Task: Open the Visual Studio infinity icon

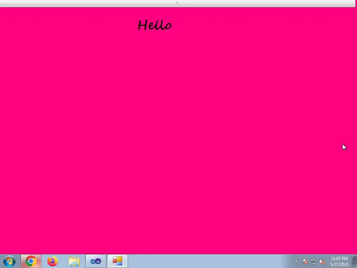Action: 96,261
